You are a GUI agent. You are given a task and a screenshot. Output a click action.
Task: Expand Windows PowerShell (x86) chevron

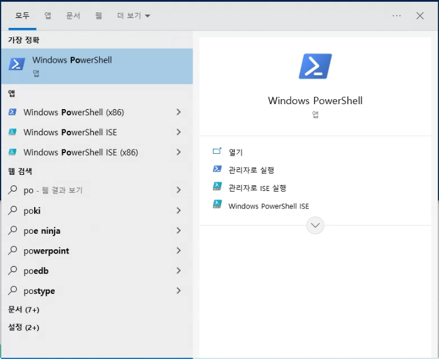click(x=179, y=112)
